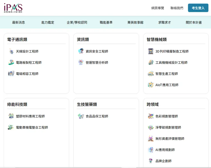
Task: Open the 關於本計畫 menu
Action: point(194,23)
